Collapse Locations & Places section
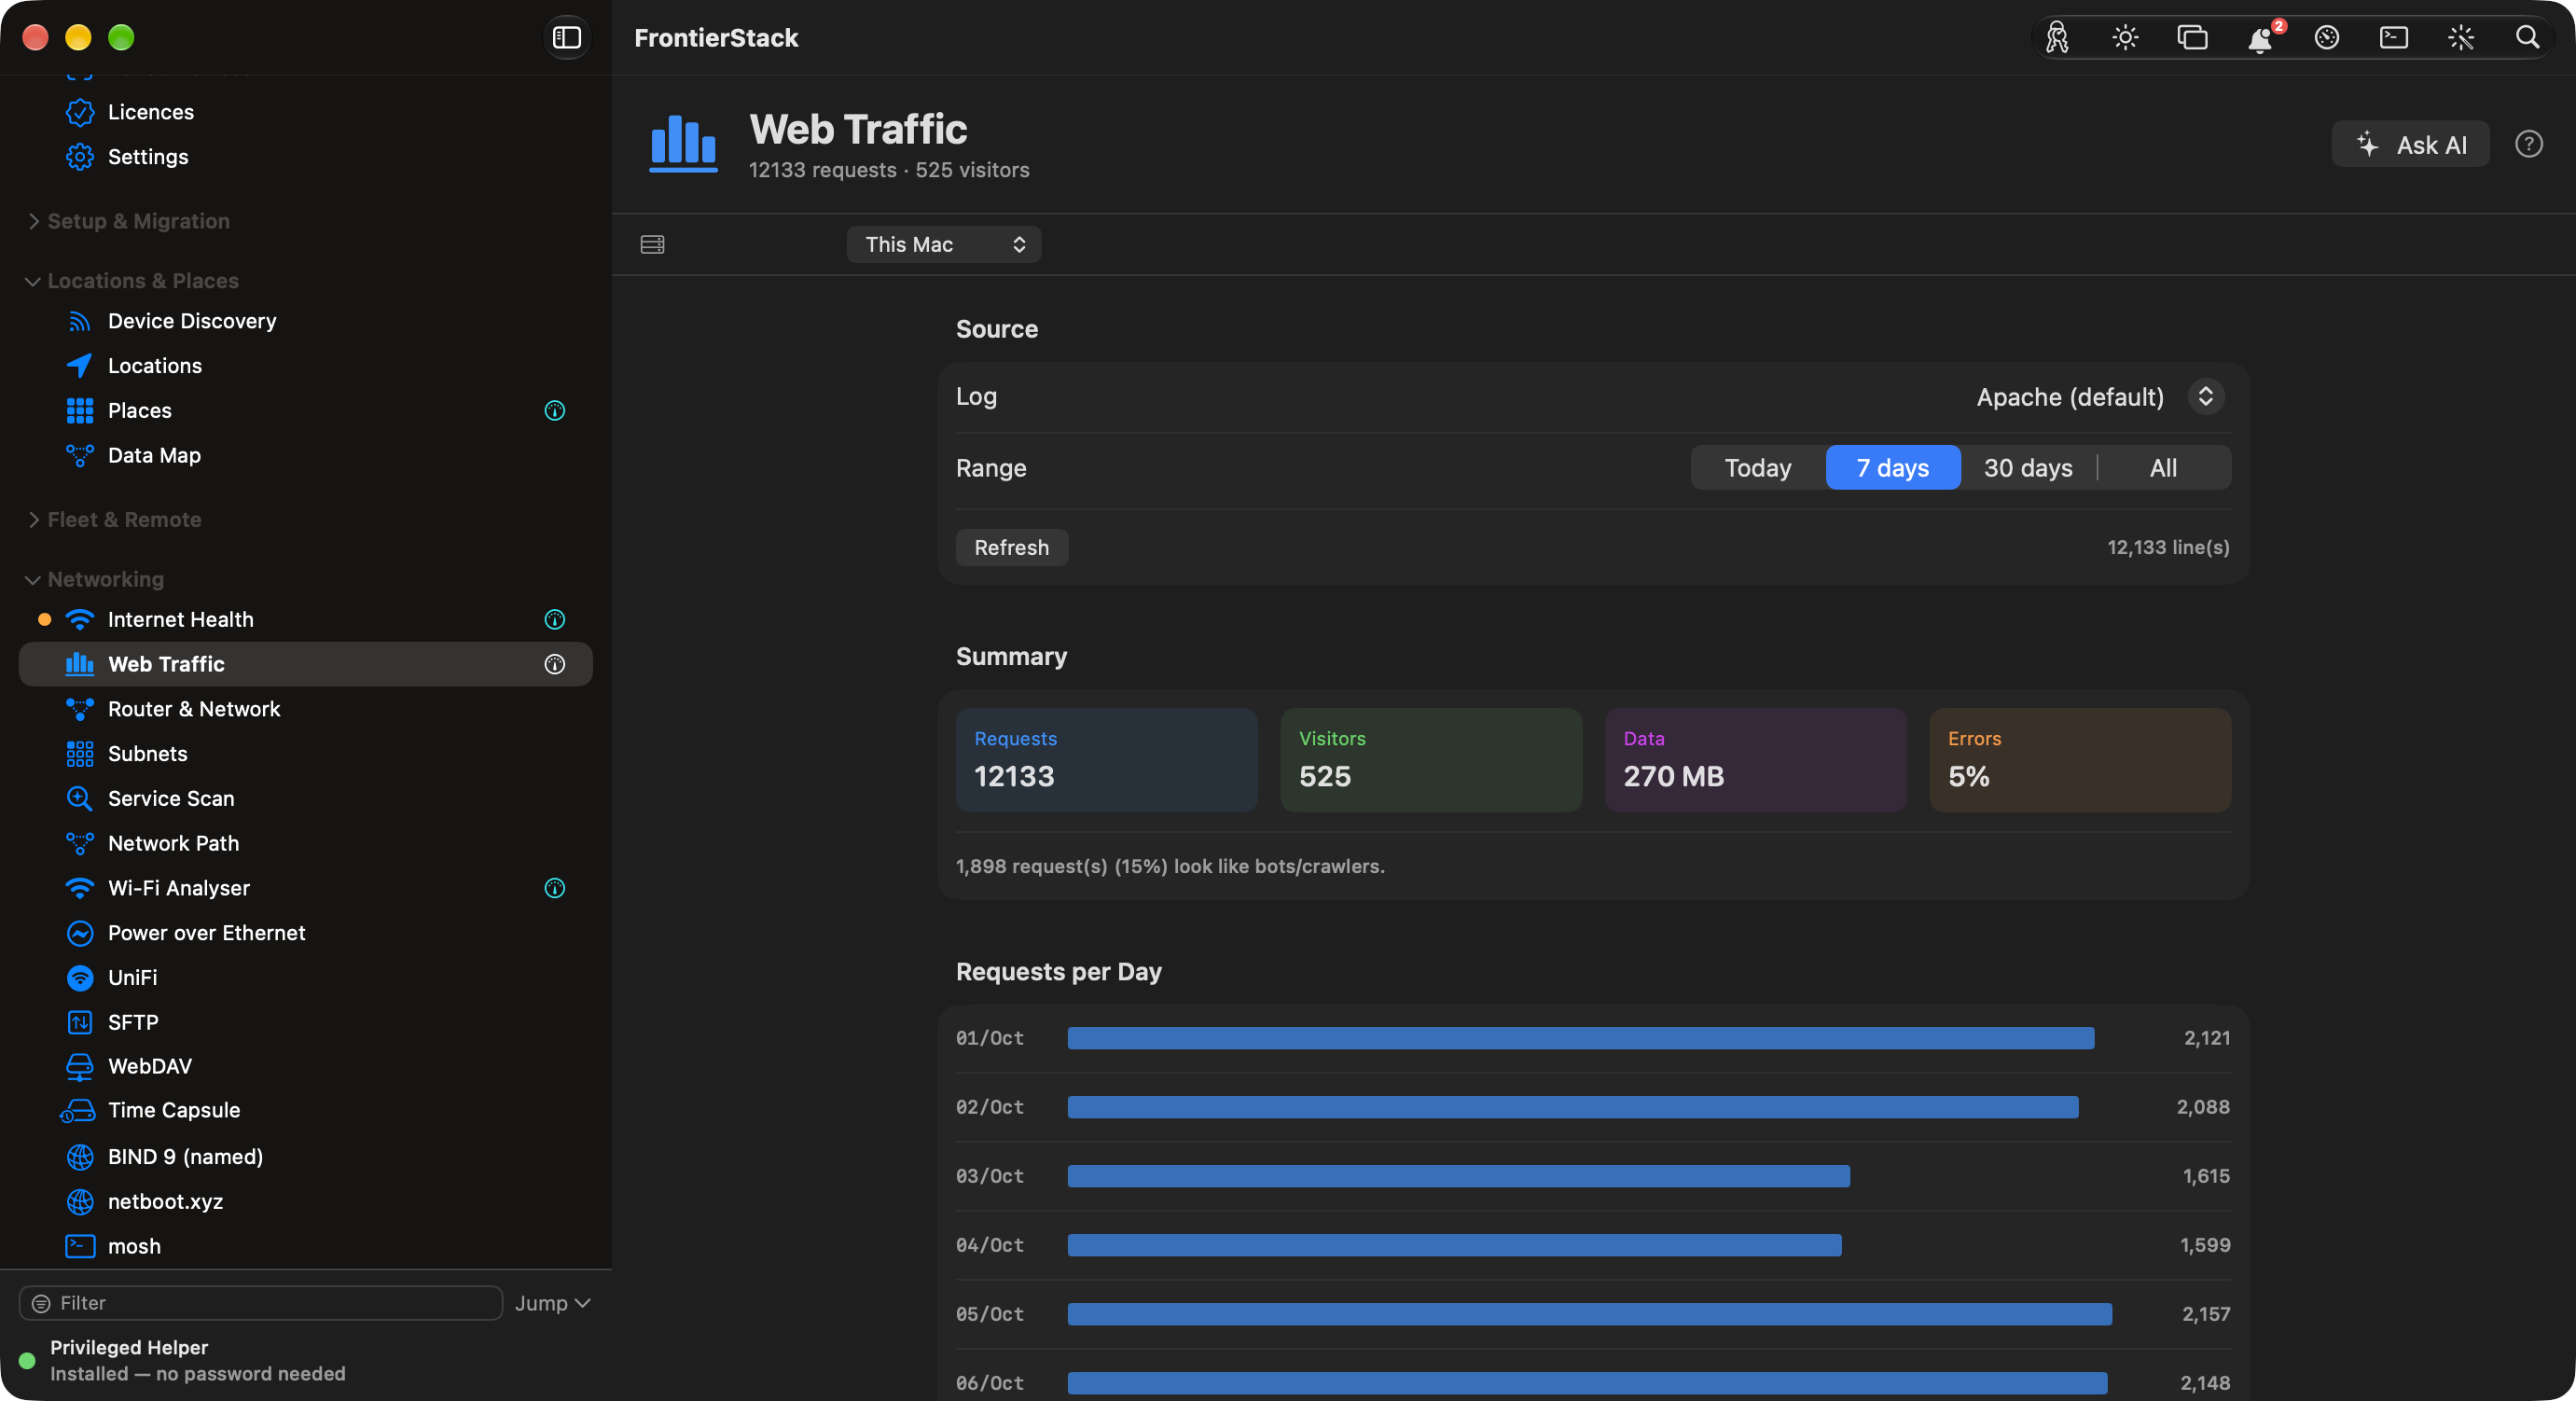This screenshot has height=1401, width=2576. click(x=33, y=281)
